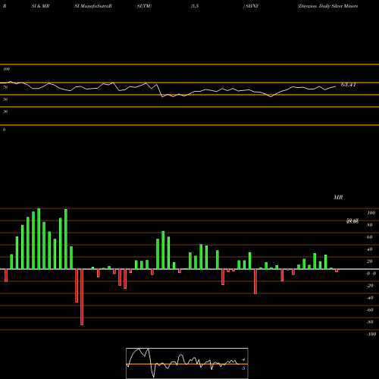Click the '(5,5' parameter text in header
Screen dimensions: 379x379
pos(195,6)
